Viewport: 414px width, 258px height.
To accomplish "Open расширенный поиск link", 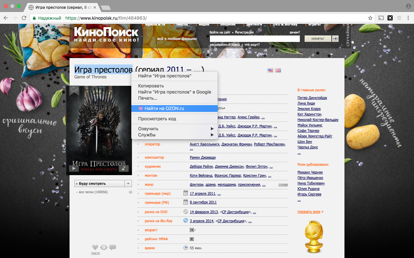I will coord(225,45).
